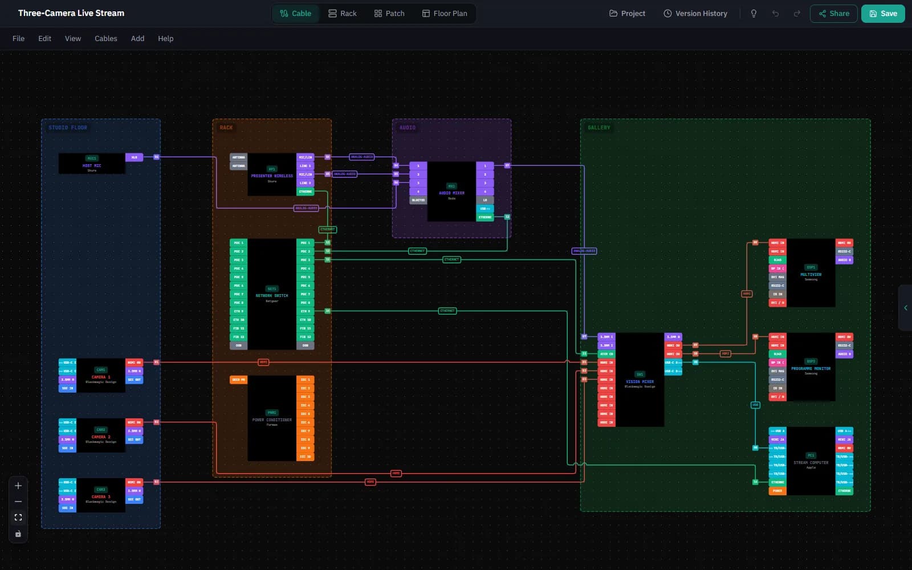
Task: Select the Camera 1 device block
Action: [101, 376]
